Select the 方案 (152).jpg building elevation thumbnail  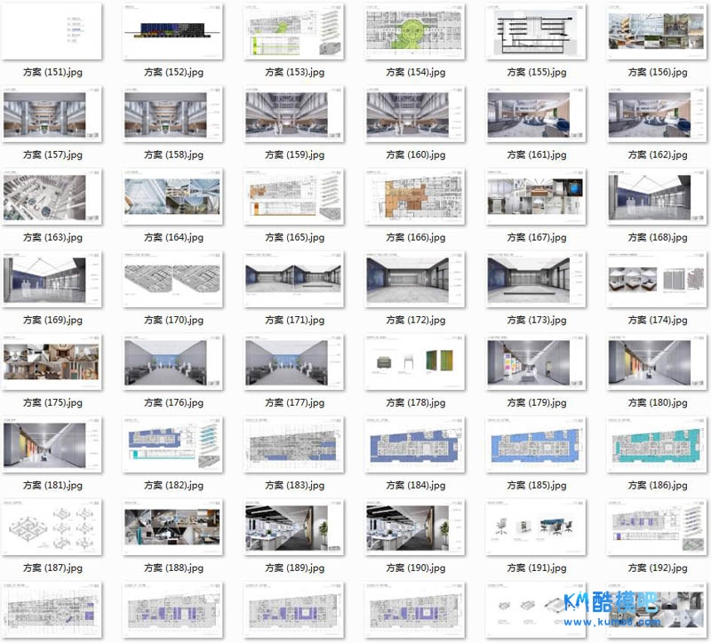(x=174, y=31)
